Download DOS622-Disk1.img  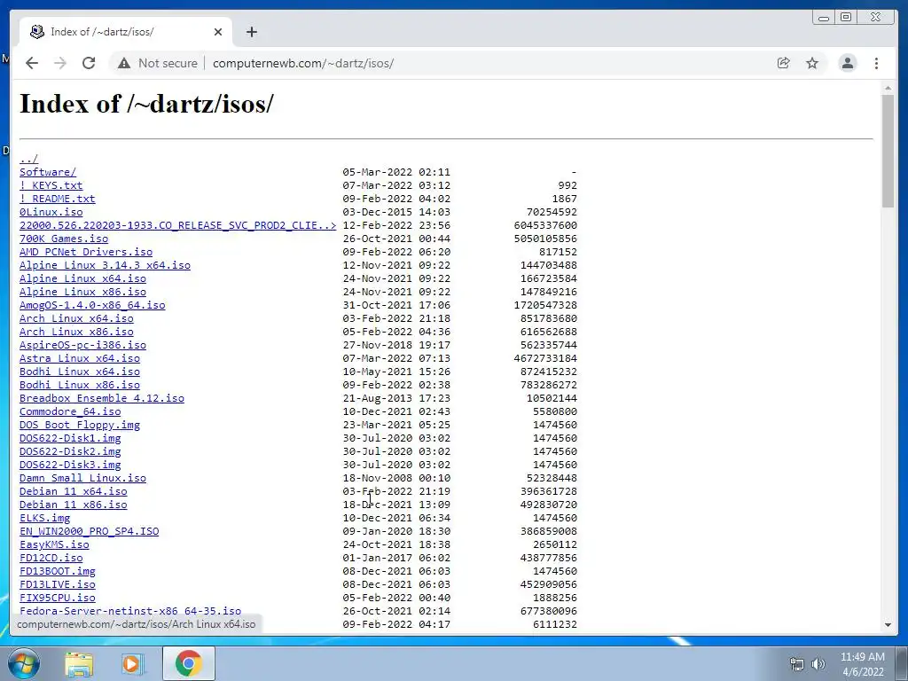click(70, 438)
